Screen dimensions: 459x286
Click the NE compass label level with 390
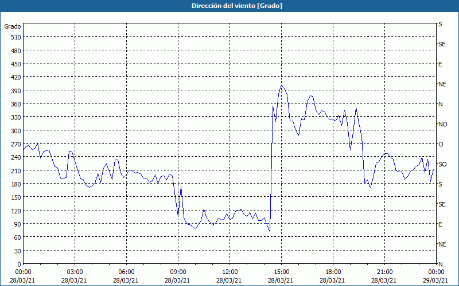click(442, 84)
